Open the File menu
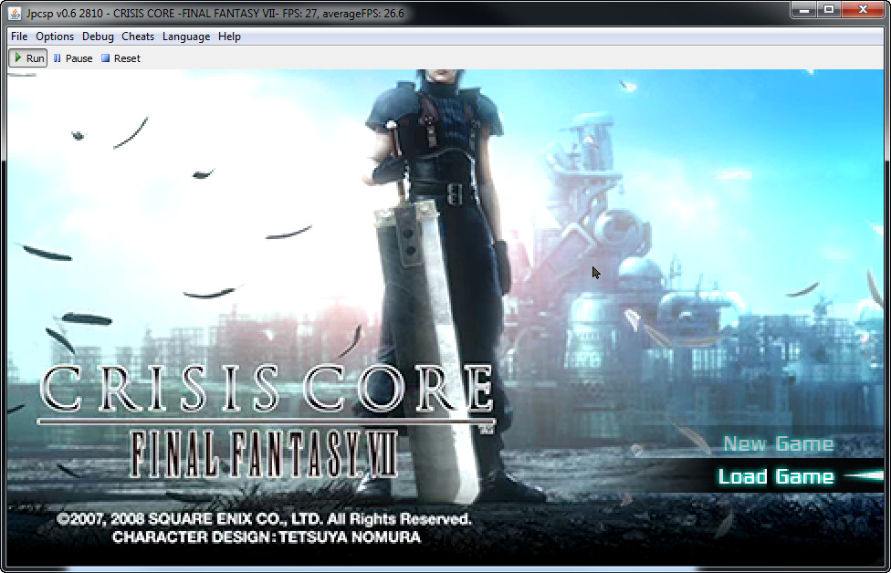This screenshot has height=573, width=891. 19,36
